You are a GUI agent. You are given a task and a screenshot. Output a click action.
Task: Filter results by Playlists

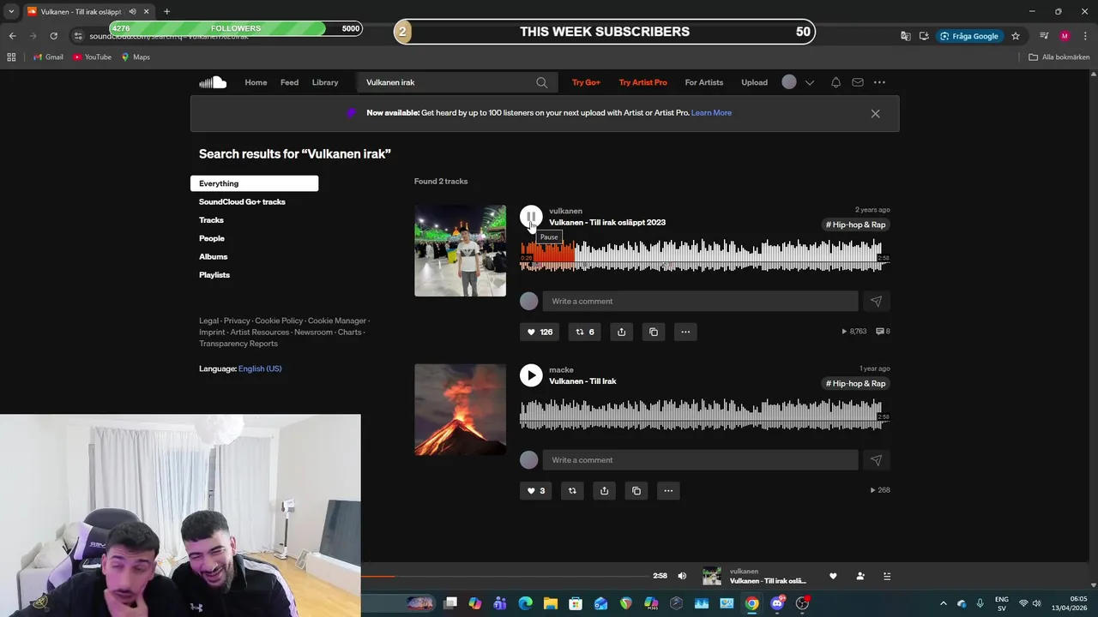(x=214, y=275)
